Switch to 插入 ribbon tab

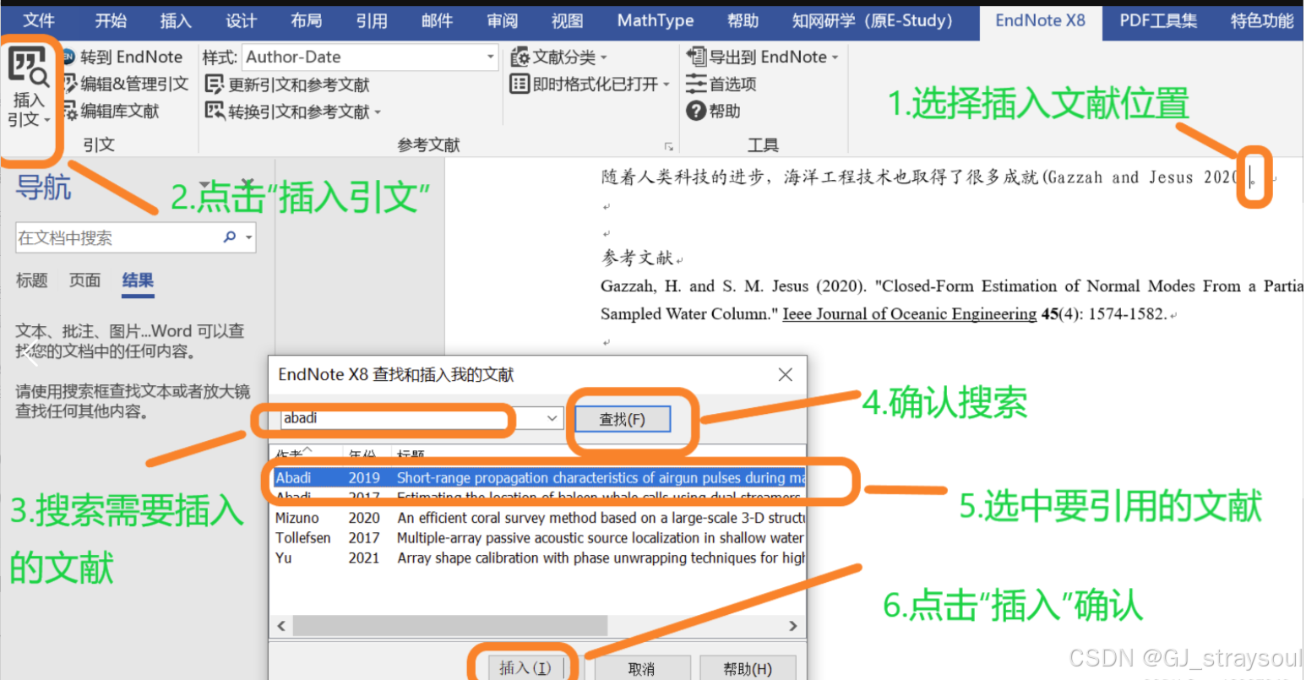click(x=175, y=21)
